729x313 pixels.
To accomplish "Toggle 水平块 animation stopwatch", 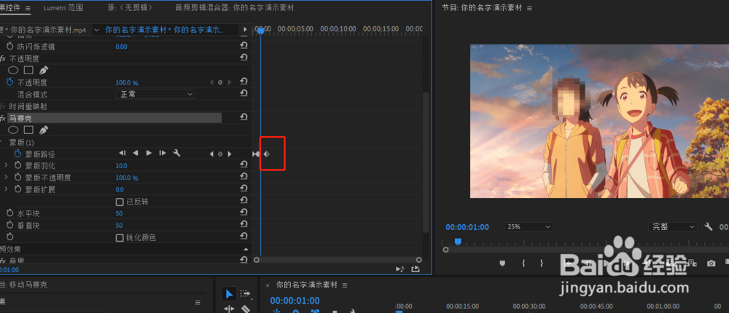I will [x=10, y=213].
